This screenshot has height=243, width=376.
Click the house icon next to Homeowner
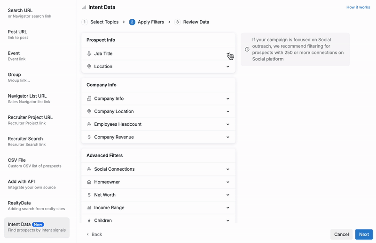89,182
